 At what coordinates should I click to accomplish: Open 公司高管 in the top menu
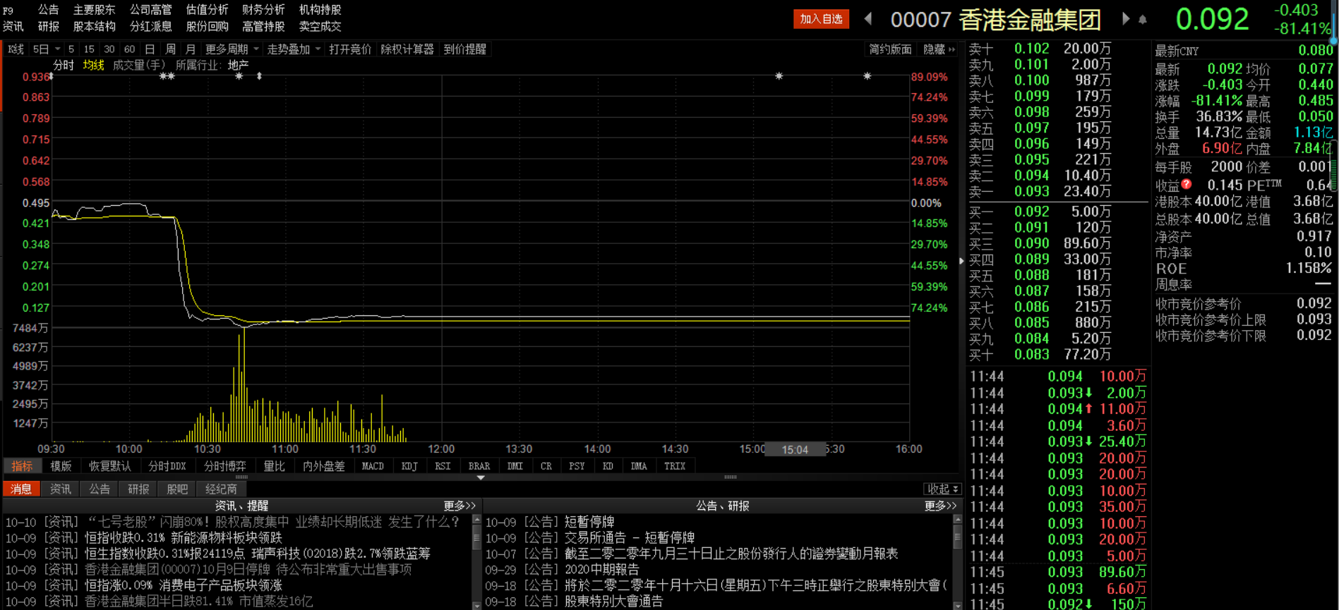pos(151,10)
